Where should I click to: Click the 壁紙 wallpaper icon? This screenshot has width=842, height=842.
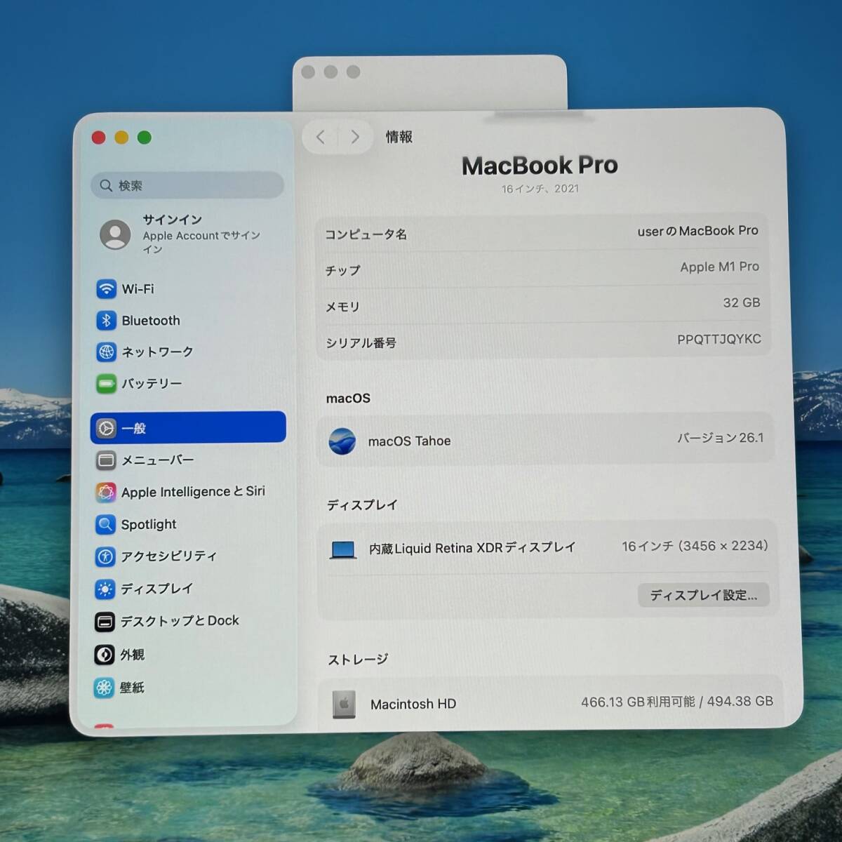[x=104, y=688]
